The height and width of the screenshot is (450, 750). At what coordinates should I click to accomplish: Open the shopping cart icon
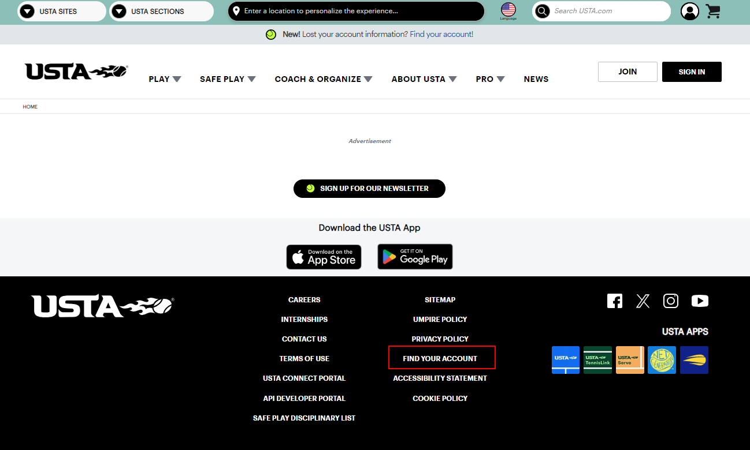712,12
